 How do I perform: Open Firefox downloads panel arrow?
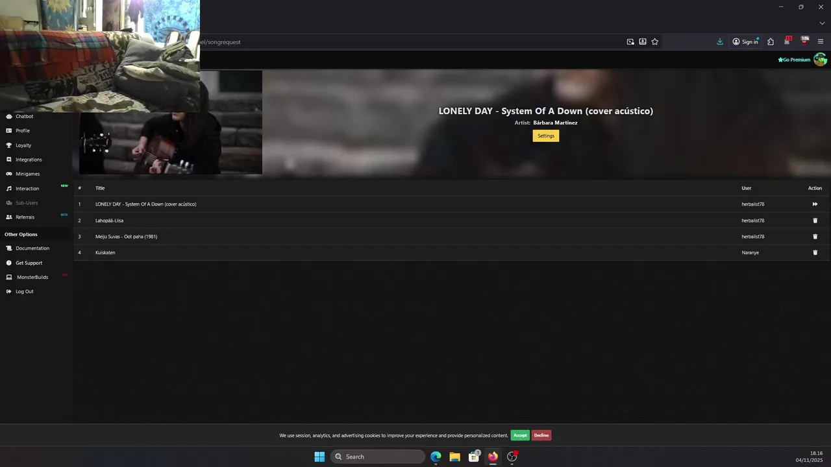[720, 42]
